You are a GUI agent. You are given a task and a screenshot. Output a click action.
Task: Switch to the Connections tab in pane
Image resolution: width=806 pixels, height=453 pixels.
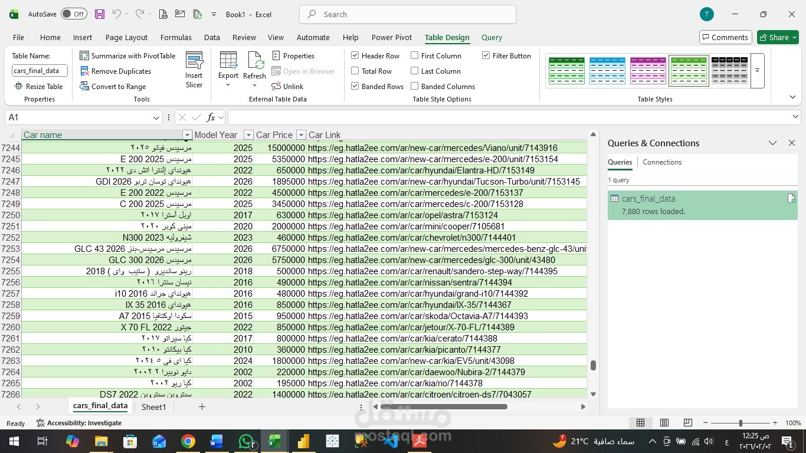coord(662,162)
